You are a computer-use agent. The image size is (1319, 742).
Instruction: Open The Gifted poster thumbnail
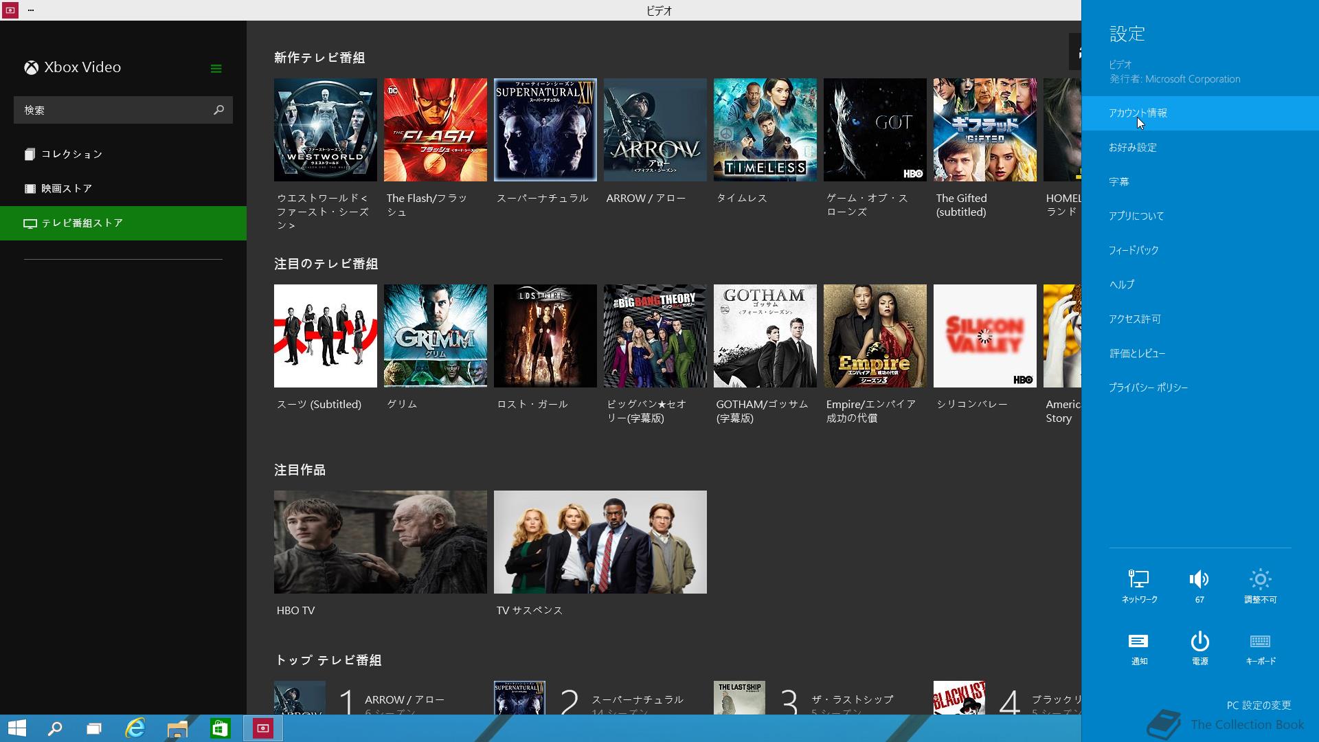click(985, 130)
